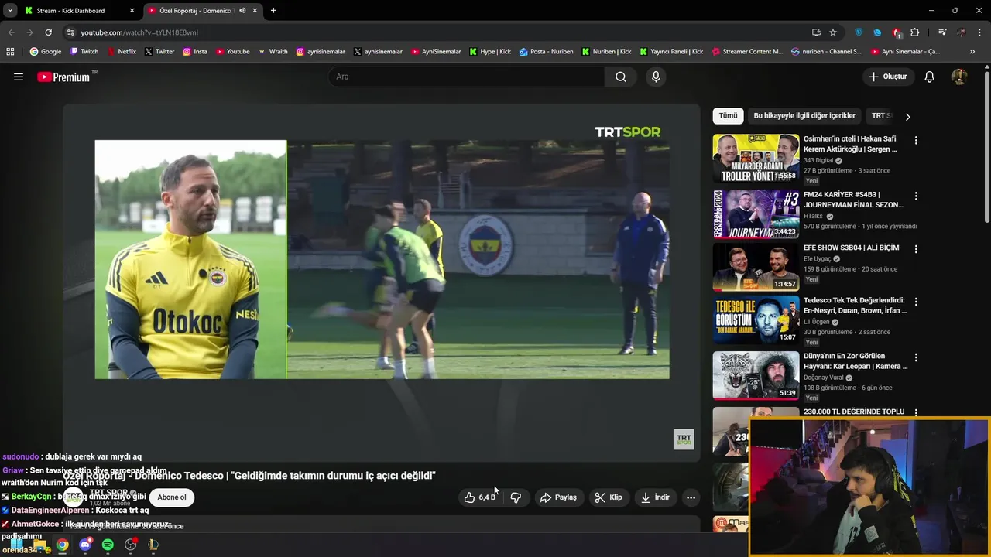Open the Insta bookmark

(x=195, y=52)
